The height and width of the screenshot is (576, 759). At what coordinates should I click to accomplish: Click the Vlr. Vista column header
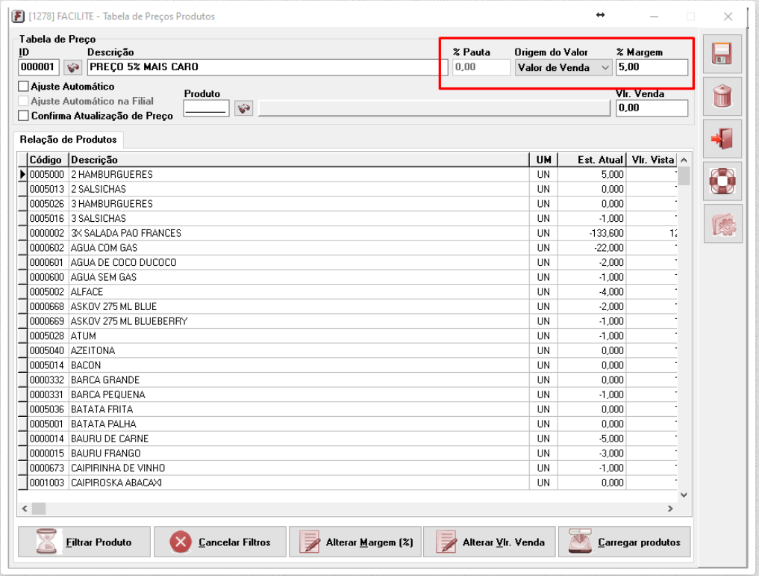652,160
